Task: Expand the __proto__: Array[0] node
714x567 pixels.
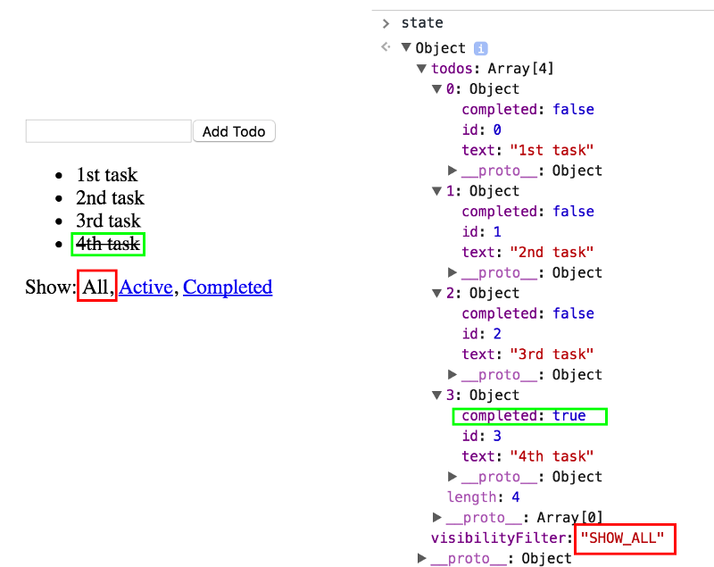Action: tap(437, 517)
